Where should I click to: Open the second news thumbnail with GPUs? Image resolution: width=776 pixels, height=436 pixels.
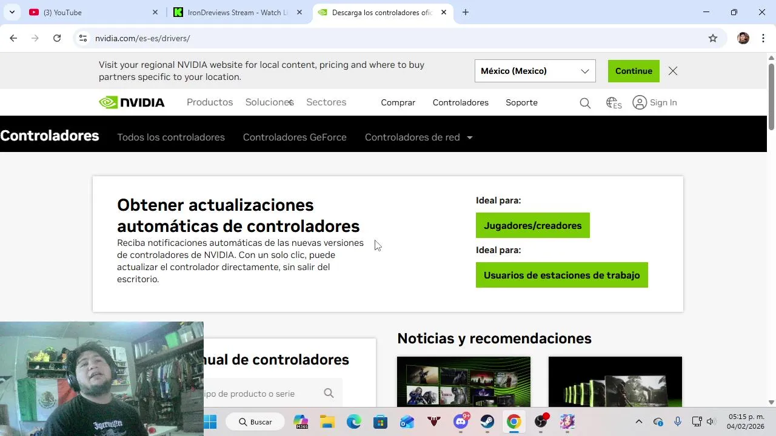615,381
